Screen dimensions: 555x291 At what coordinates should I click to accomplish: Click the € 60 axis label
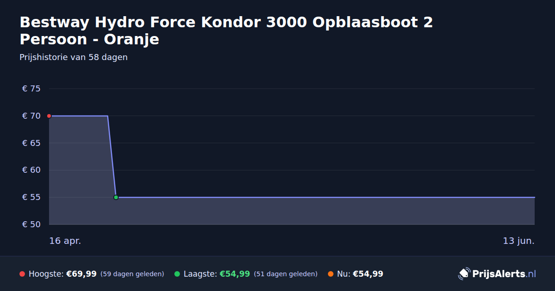click(31, 170)
